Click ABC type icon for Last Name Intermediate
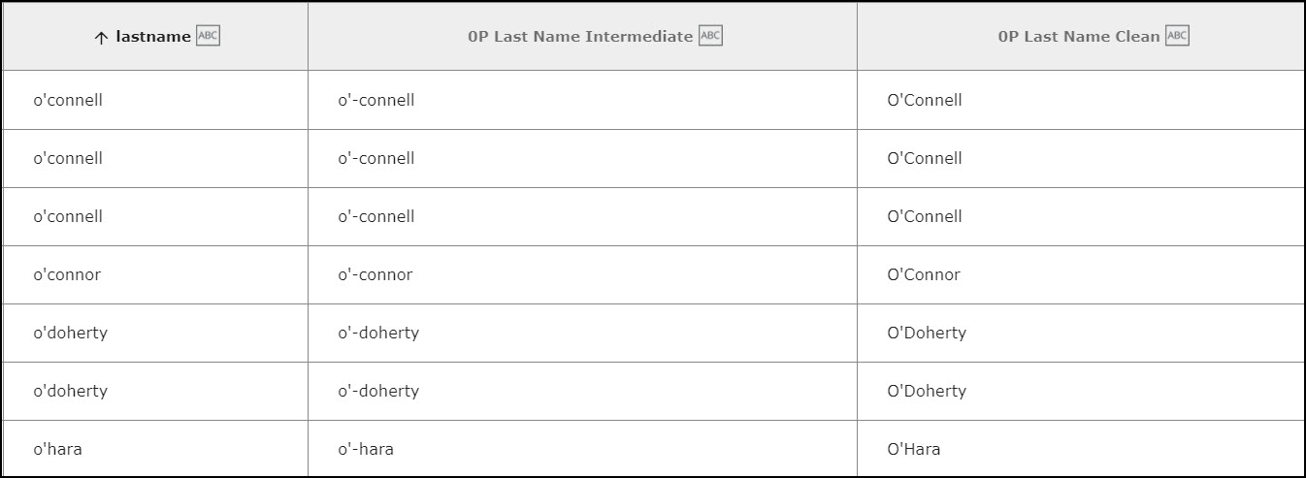 tap(710, 36)
